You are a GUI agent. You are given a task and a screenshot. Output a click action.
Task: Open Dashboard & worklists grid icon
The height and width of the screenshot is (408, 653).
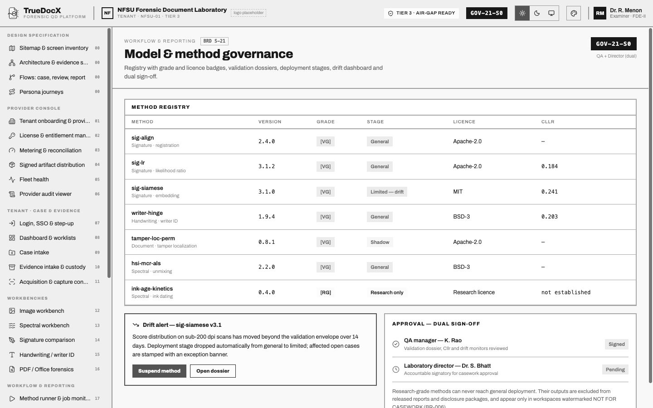(x=12, y=238)
